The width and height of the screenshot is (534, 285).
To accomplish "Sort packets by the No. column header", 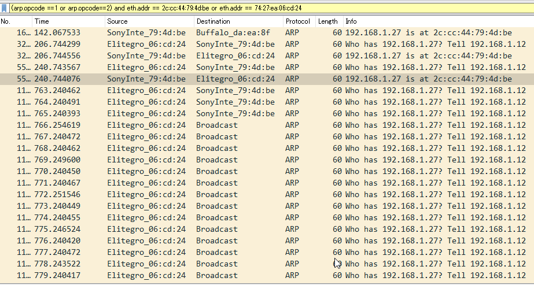I will point(16,21).
